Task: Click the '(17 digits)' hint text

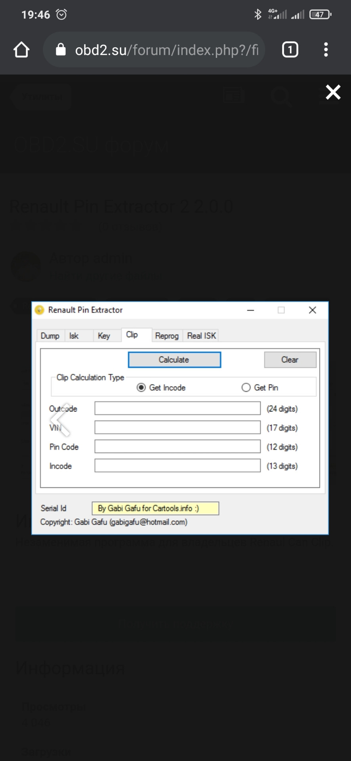Action: click(282, 428)
